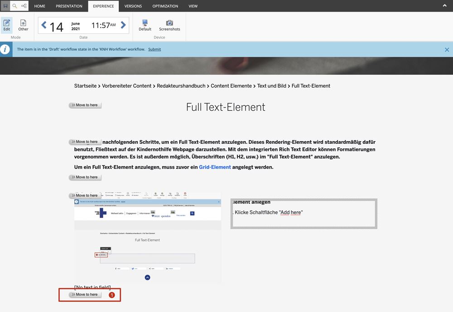Go to next date arrow
The width and height of the screenshot is (453, 312).
[x=123, y=25]
